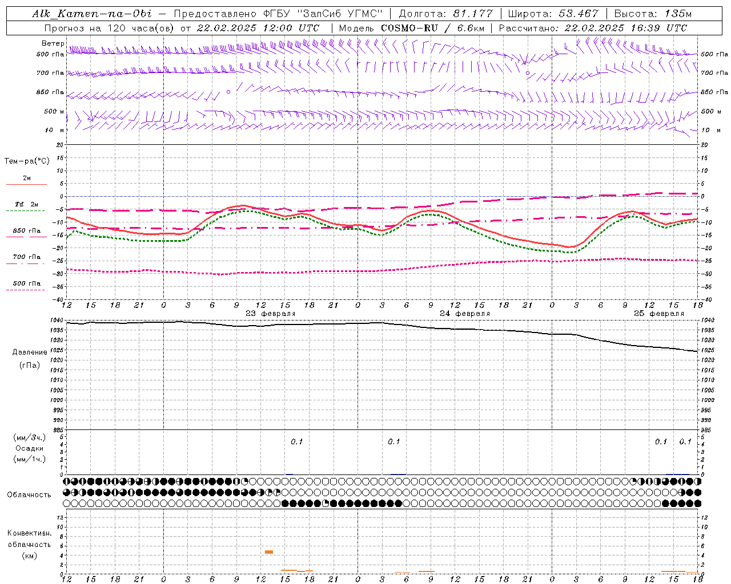Image resolution: width=731 pixels, height=584 pixels.
Task: Click the Широта: 53.467 value
Action: pos(553,14)
